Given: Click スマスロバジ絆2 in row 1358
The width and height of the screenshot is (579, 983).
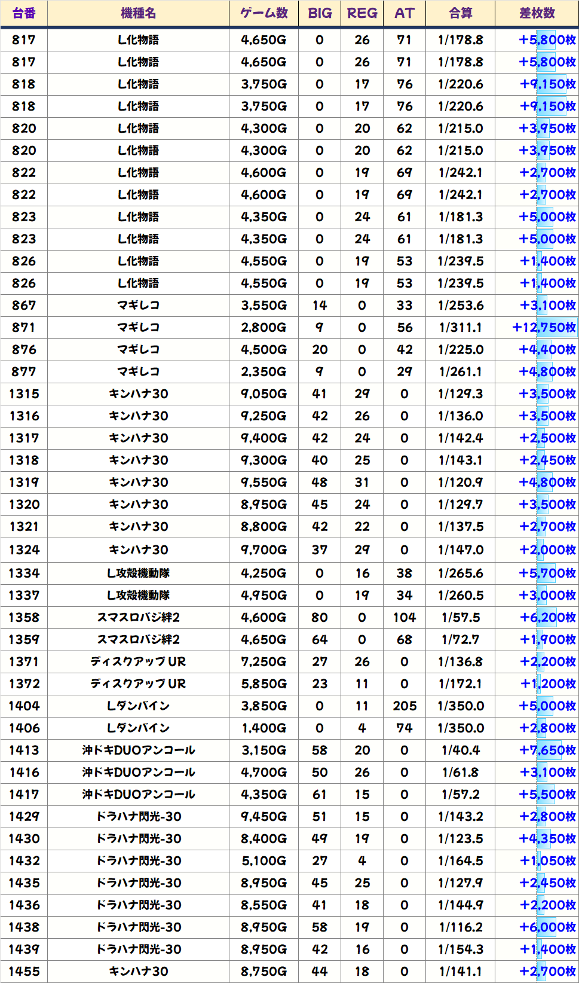Looking at the screenshot, I should click(138, 618).
